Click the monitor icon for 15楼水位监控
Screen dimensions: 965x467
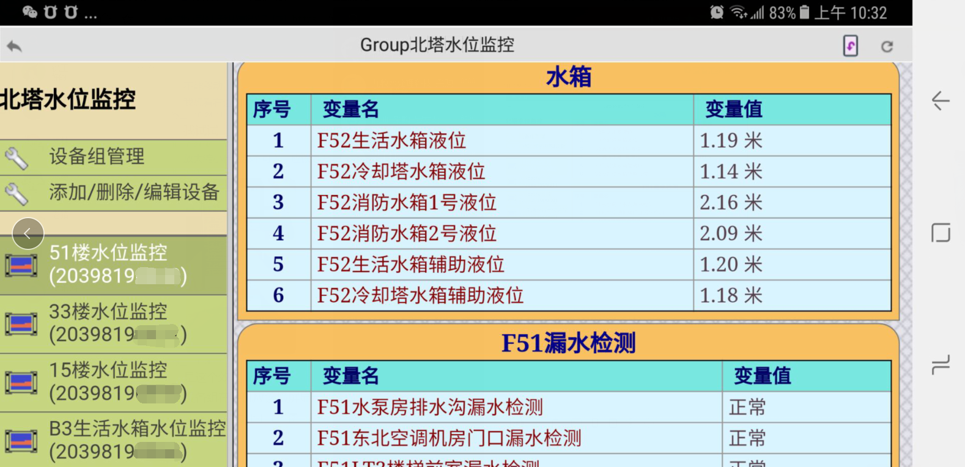[21, 383]
